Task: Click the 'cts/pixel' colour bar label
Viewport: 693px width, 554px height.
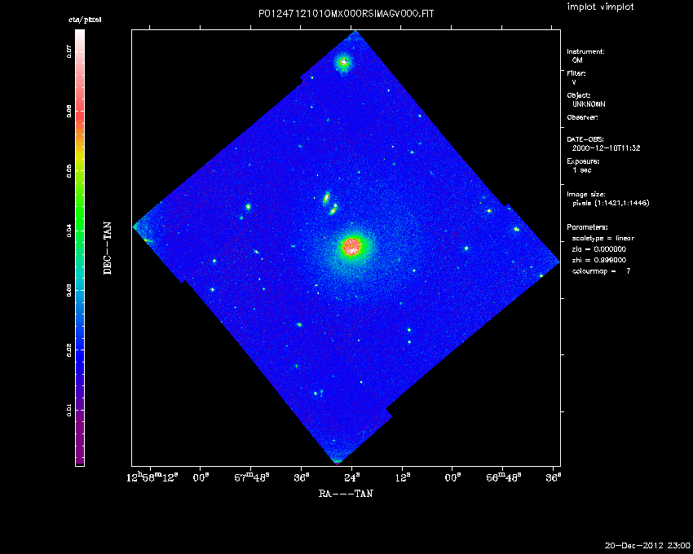Action: point(79,19)
